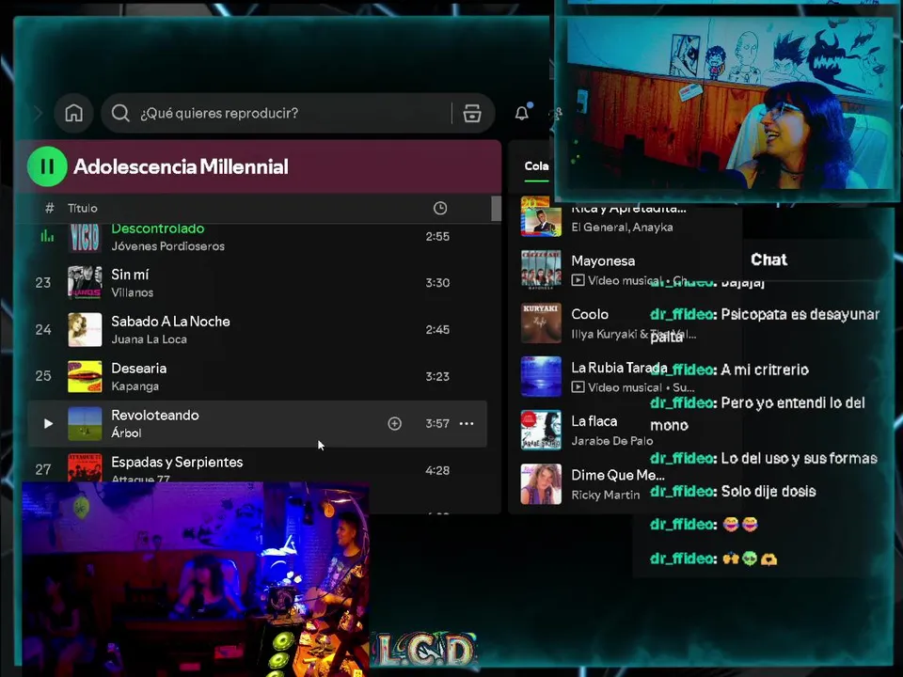
Task: Select track Desearia
Action: pyautogui.click(x=139, y=369)
